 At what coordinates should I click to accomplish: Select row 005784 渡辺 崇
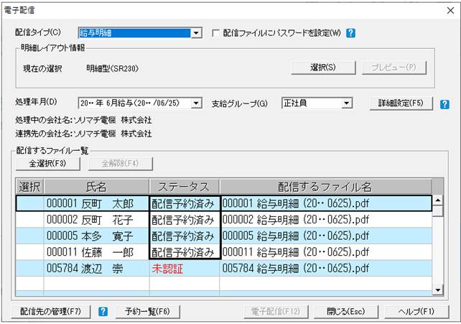(224, 268)
